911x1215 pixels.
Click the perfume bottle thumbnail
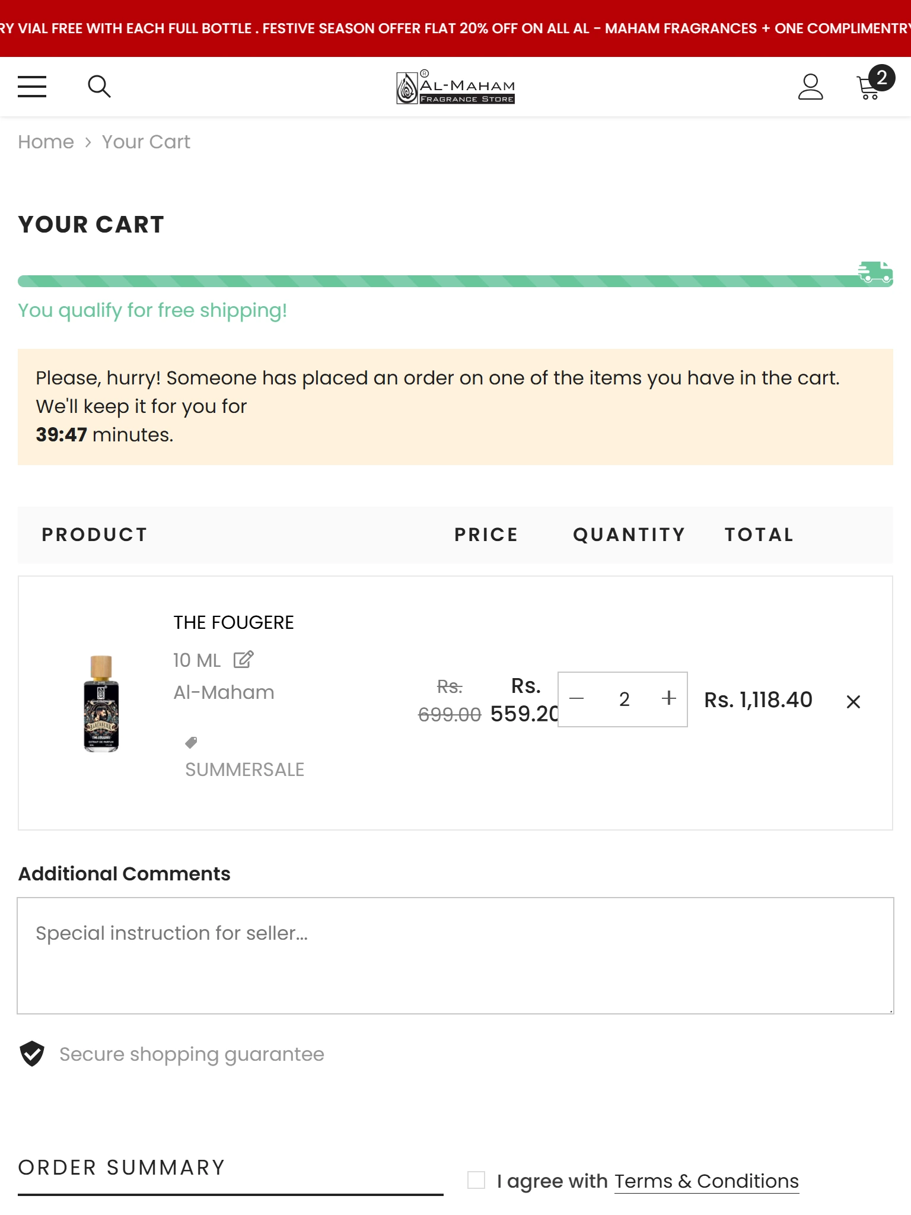101,703
